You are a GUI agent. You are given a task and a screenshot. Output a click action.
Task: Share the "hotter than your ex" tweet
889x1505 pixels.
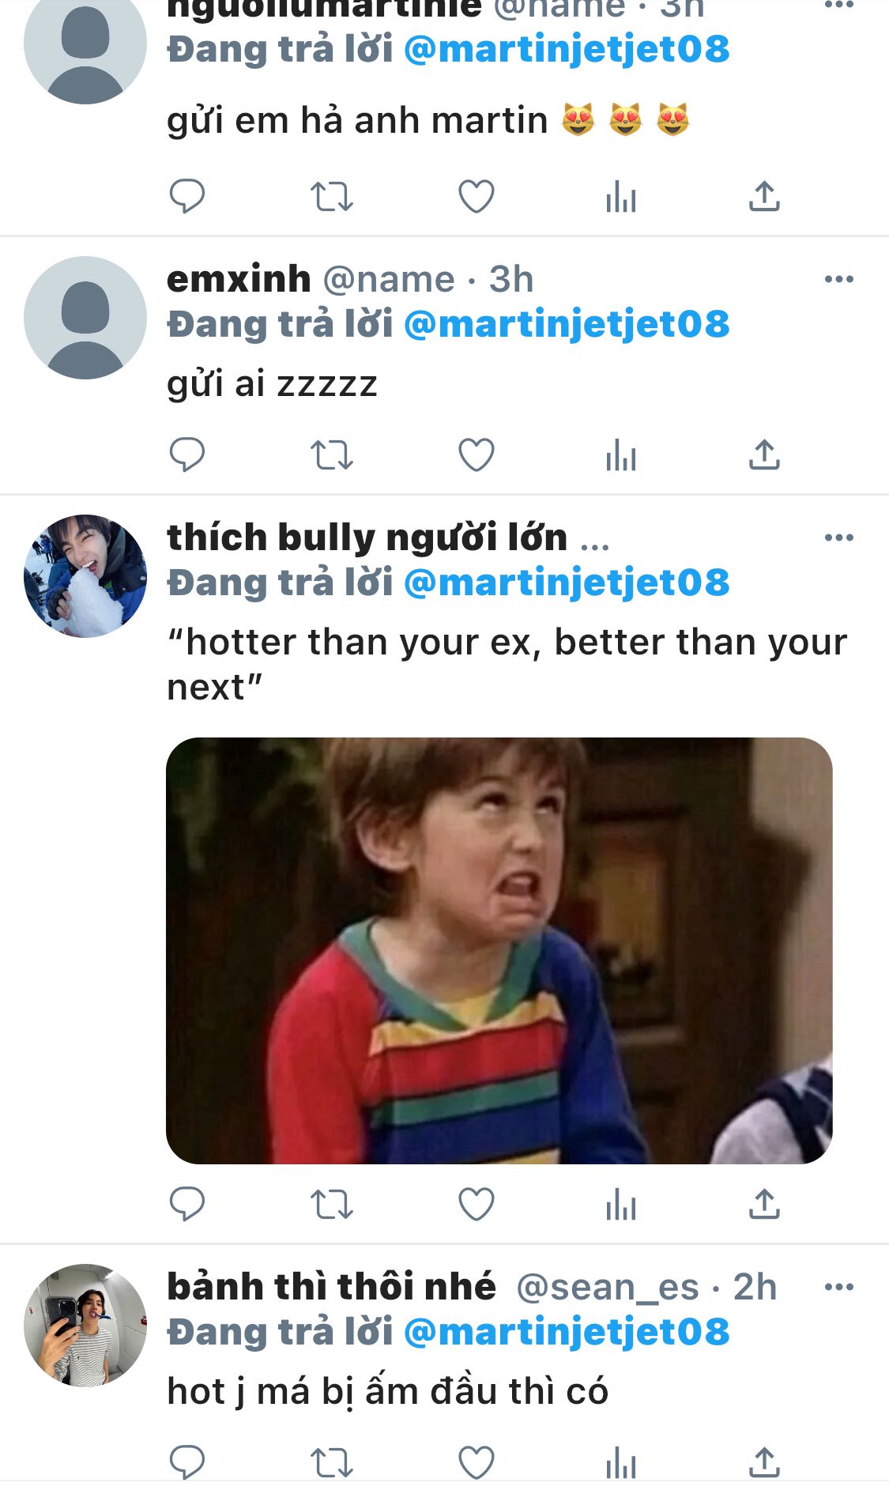764,1204
